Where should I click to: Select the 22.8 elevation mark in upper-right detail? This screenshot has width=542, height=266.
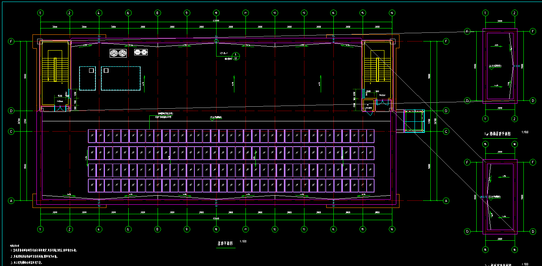pos(494,66)
